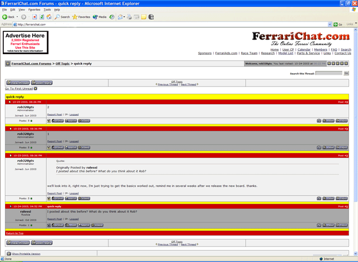358x262 pixels.
Task: Open the Calendar link
Action: click(x=304, y=50)
